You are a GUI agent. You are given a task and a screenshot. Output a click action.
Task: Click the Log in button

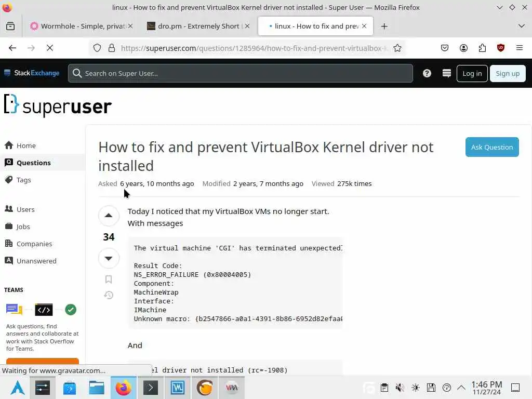(472, 73)
